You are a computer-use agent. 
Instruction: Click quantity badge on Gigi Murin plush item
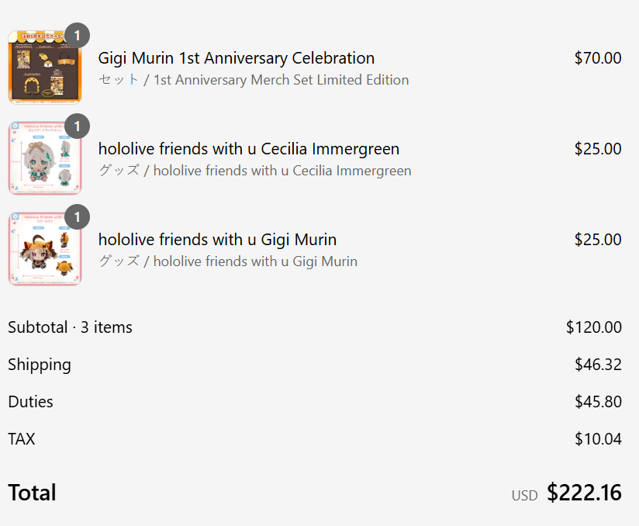(77, 217)
